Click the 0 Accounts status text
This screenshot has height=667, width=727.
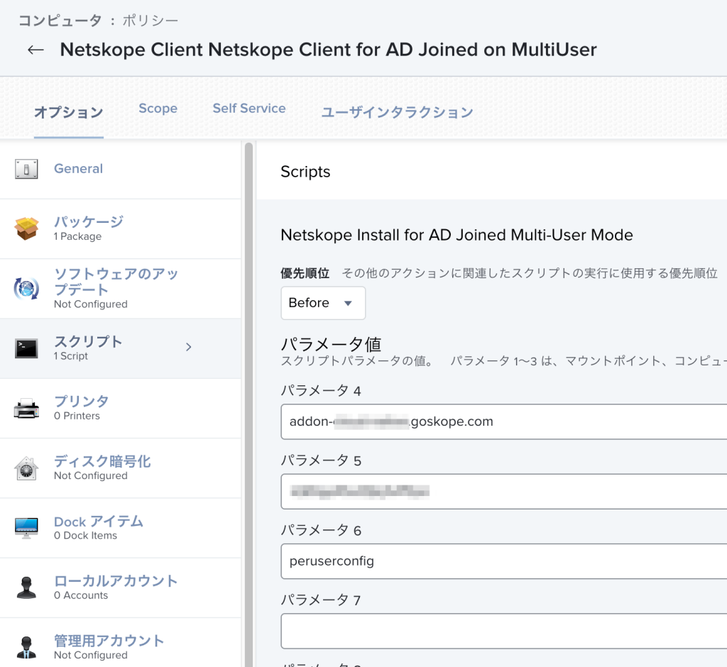click(x=81, y=595)
